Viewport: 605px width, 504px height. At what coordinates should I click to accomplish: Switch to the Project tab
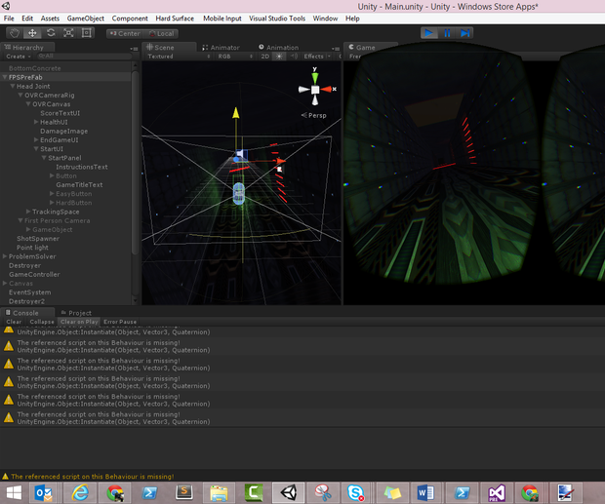76,313
